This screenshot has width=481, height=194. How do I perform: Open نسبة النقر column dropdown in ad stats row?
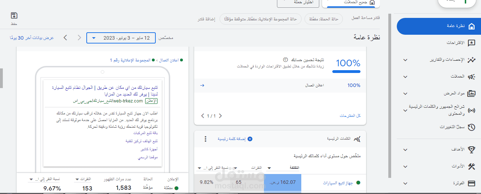[31, 180]
